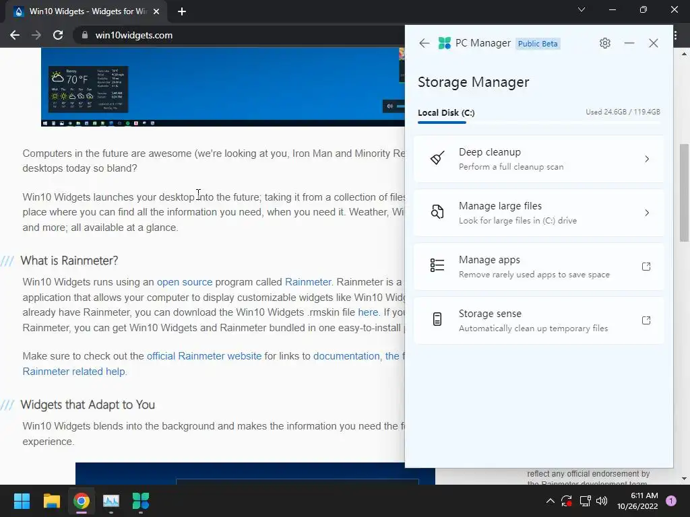The width and height of the screenshot is (690, 517).
Task: Open Chrome three-dot menu
Action: pos(675,35)
